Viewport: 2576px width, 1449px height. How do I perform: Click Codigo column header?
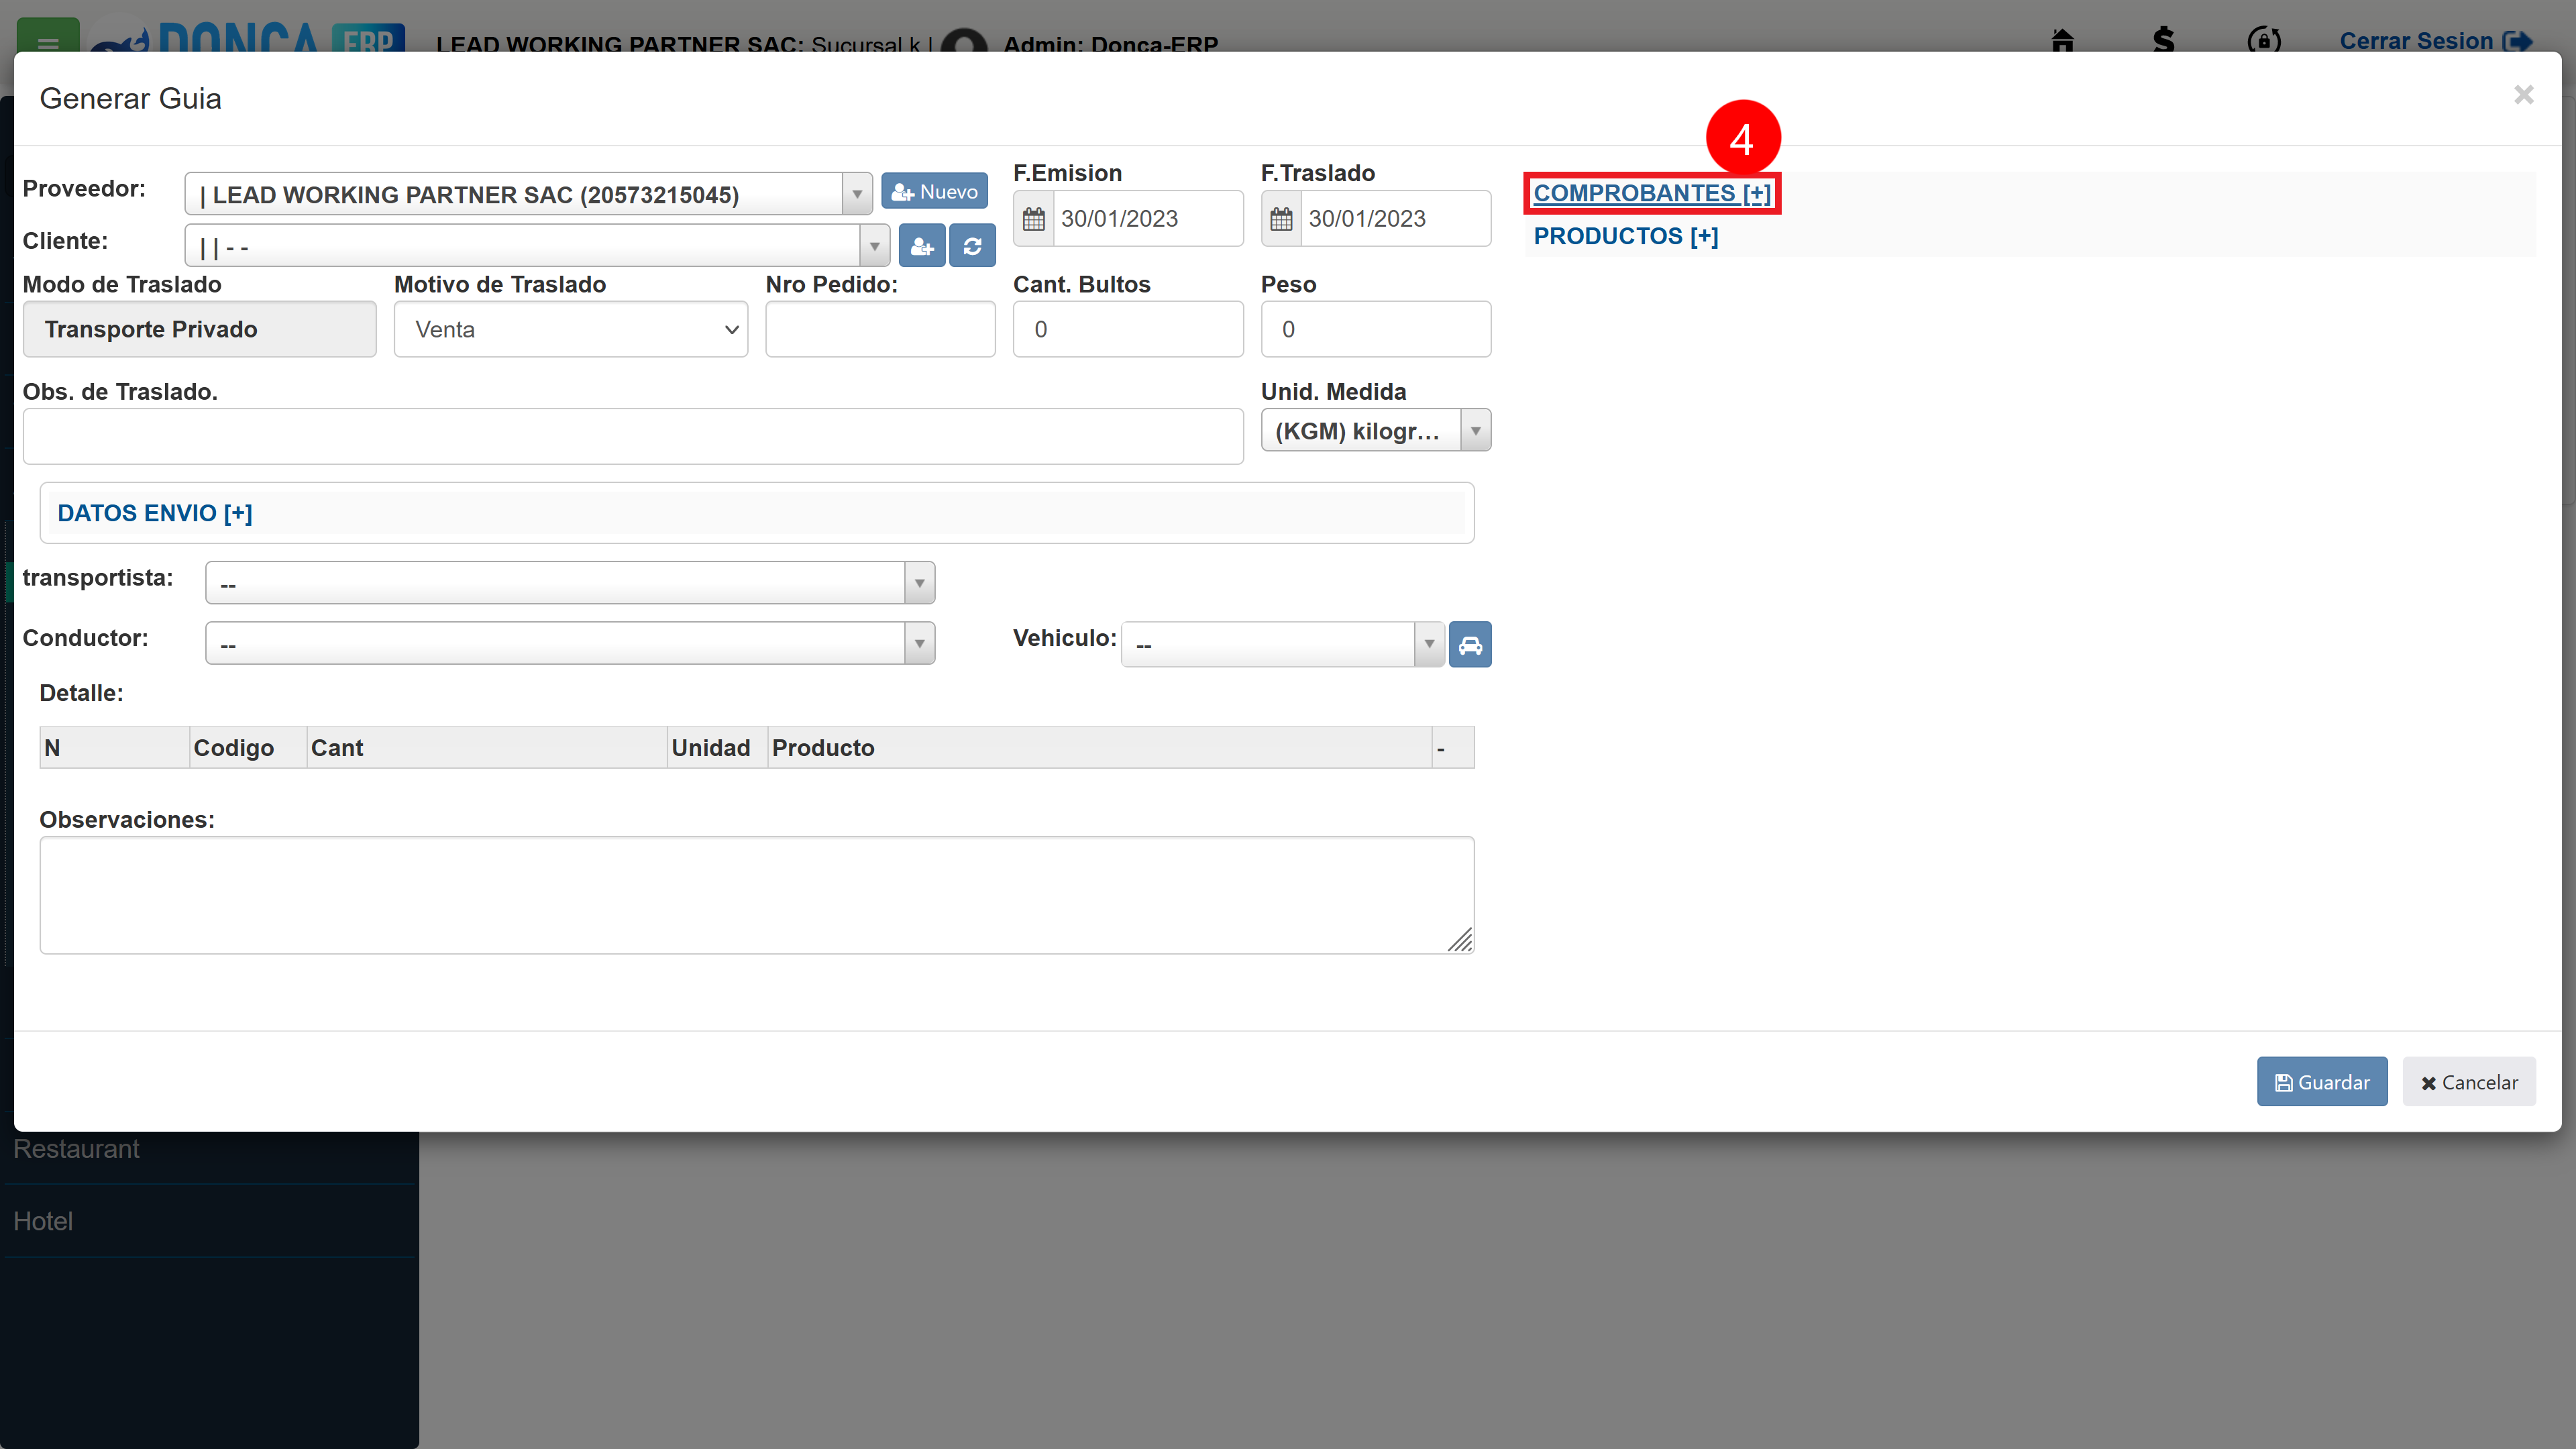click(x=248, y=748)
